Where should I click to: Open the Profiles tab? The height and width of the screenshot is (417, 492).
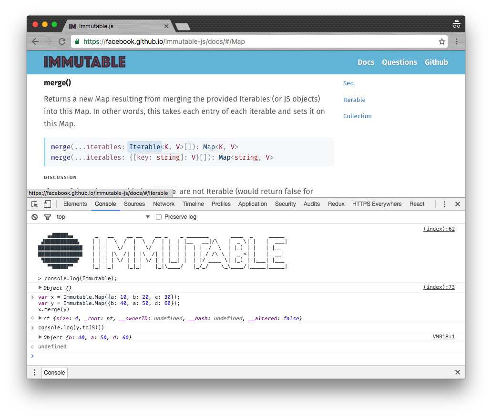pyautogui.click(x=221, y=204)
